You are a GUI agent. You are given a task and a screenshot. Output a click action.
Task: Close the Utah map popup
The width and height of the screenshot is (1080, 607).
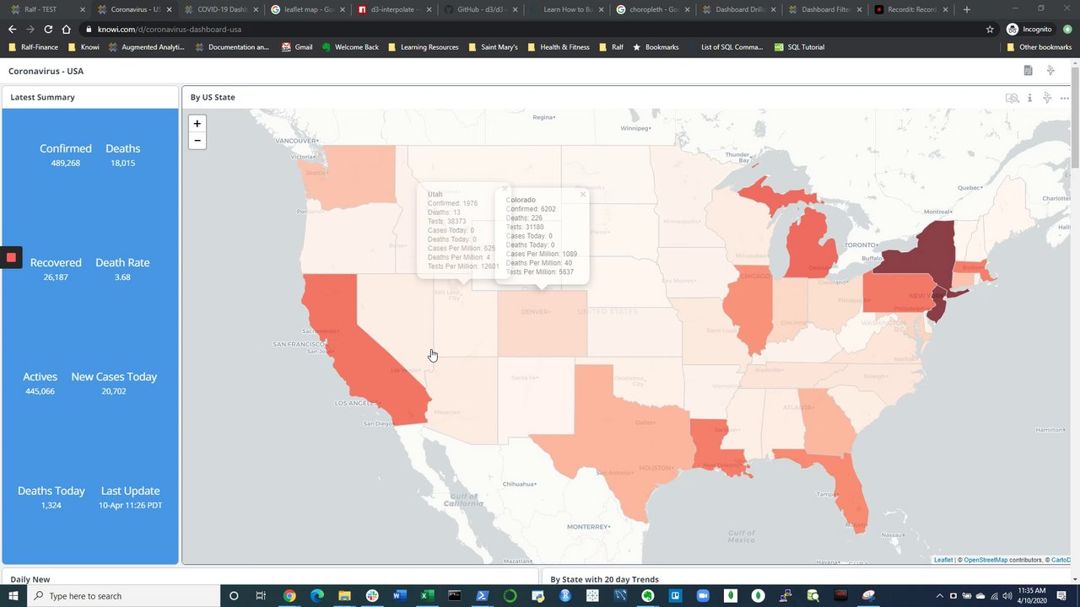(505, 189)
